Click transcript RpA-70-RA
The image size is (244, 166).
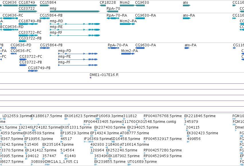[112, 18]
